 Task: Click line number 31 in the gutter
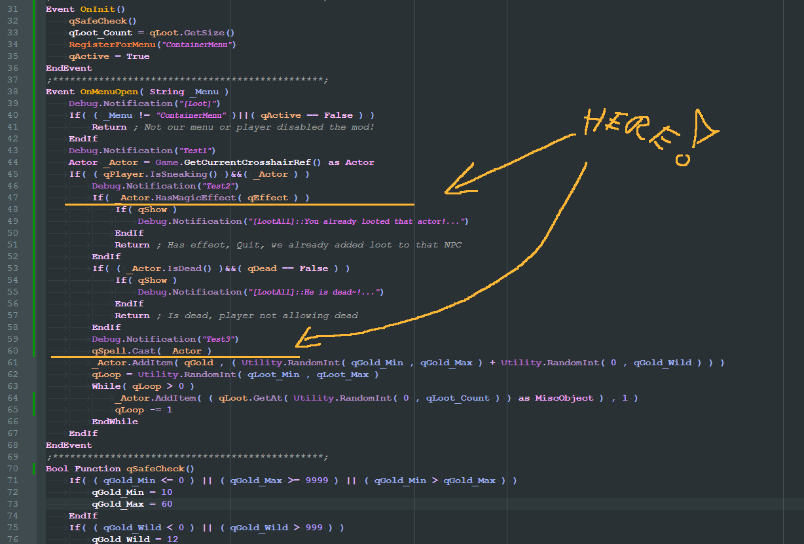(13, 9)
